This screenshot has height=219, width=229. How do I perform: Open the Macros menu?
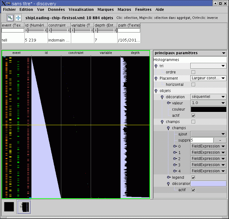[124, 10]
